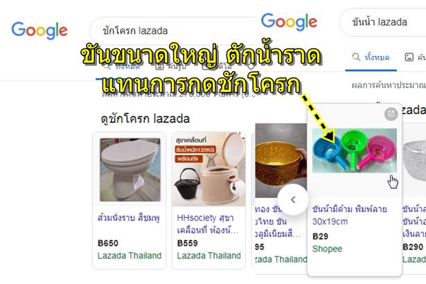The height and width of the screenshot is (284, 426).
Task: Open the ขันน้ำมีด้าม พิมพ์ลาย 30x19cm link
Action: [x=349, y=215]
